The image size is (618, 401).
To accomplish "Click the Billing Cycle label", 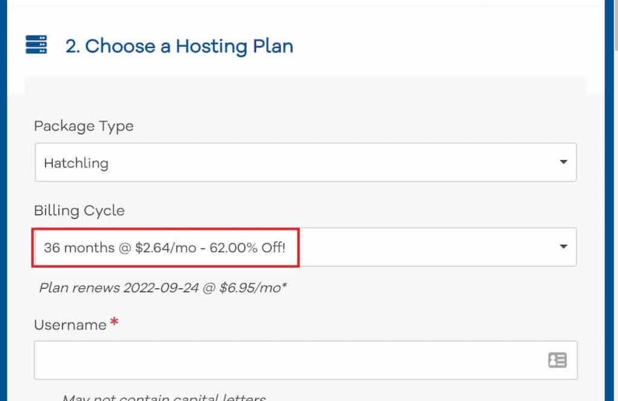I will 79,211.
